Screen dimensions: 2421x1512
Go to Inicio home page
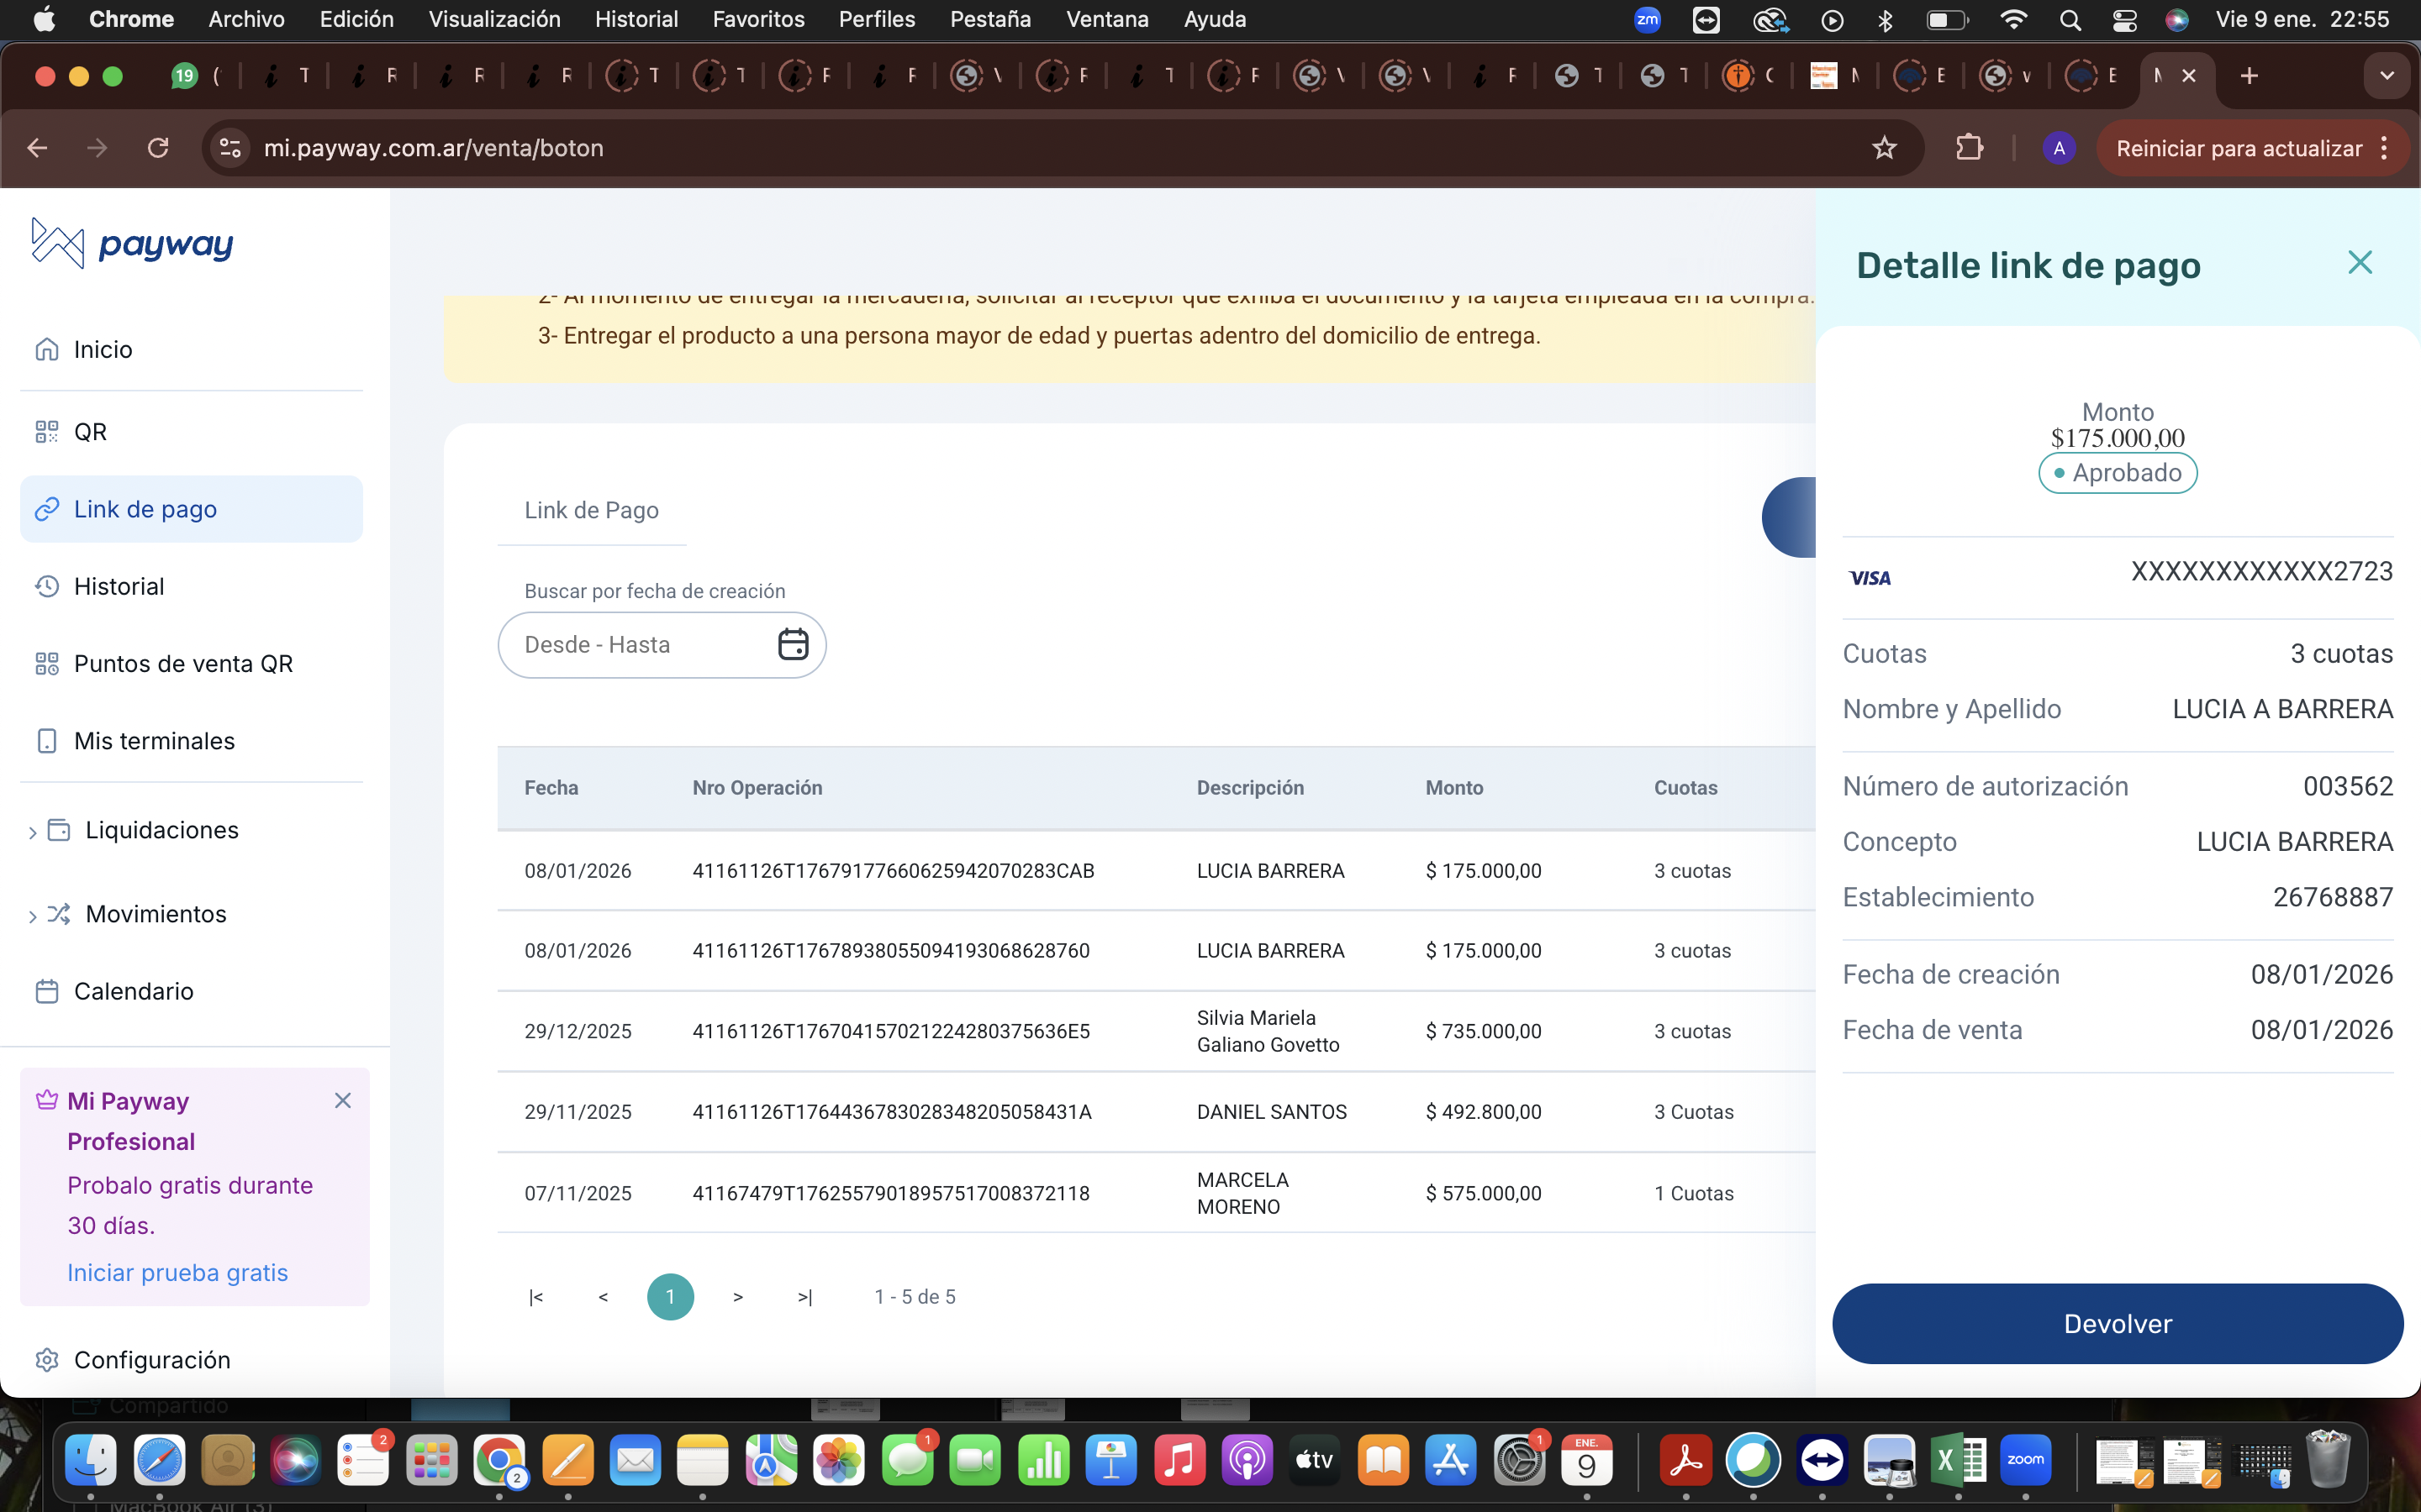pyautogui.click(x=102, y=350)
